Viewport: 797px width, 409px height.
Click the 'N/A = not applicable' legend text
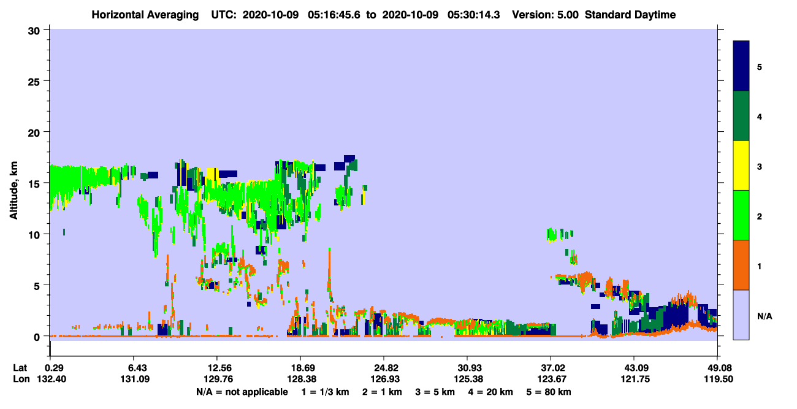pyautogui.click(x=242, y=392)
